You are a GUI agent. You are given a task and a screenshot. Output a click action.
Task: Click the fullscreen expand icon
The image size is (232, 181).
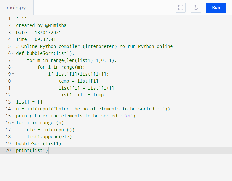tap(181, 8)
